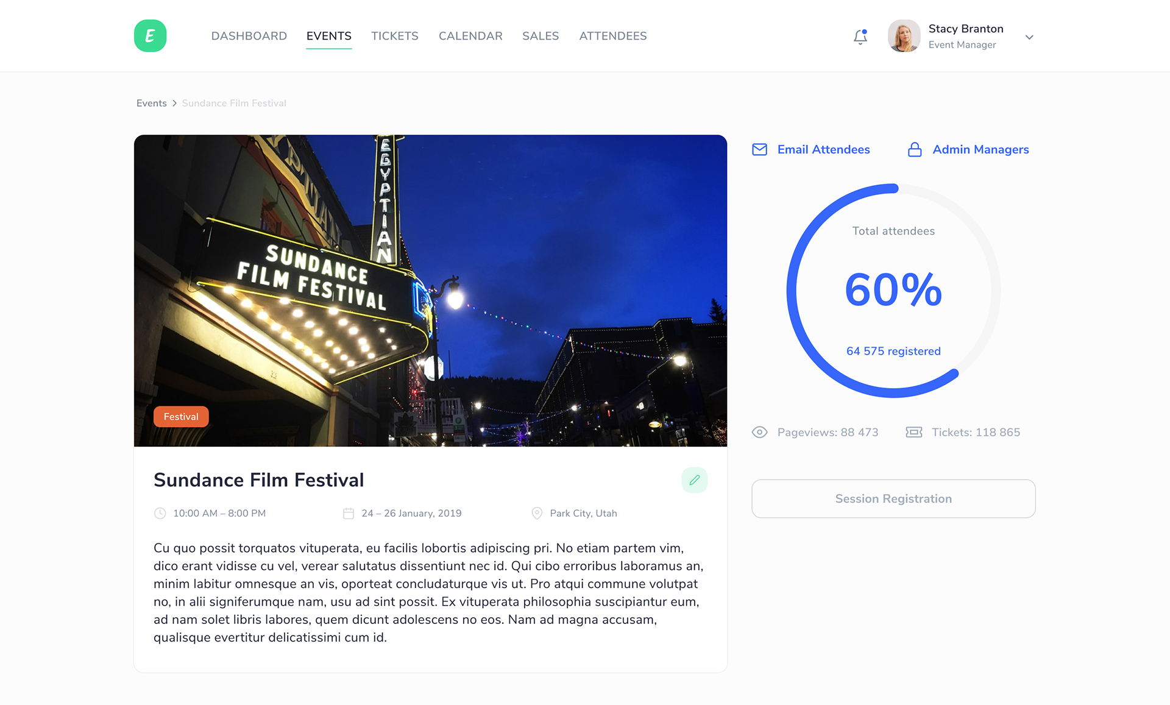Click the 'Total attendees' label
1170x705 pixels.
tap(893, 231)
